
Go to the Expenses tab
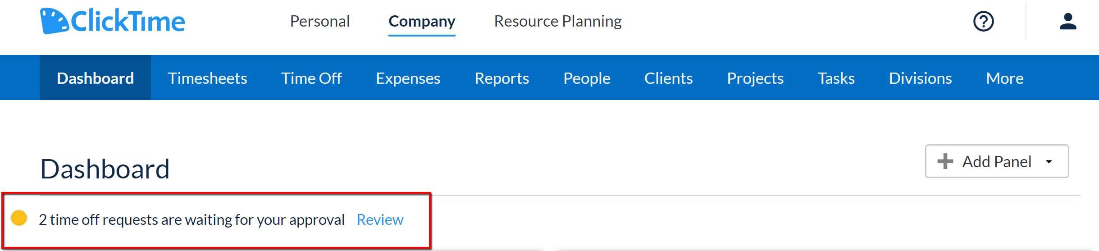408,78
